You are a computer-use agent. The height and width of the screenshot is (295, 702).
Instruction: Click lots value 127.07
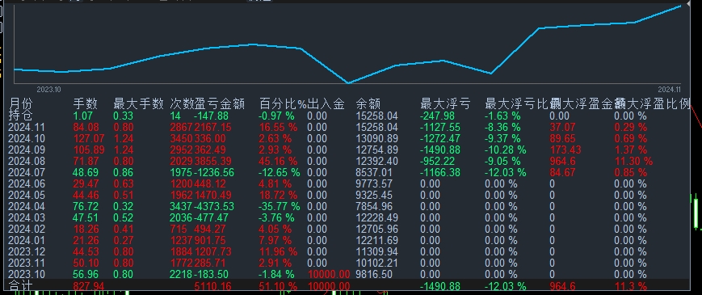(89, 139)
